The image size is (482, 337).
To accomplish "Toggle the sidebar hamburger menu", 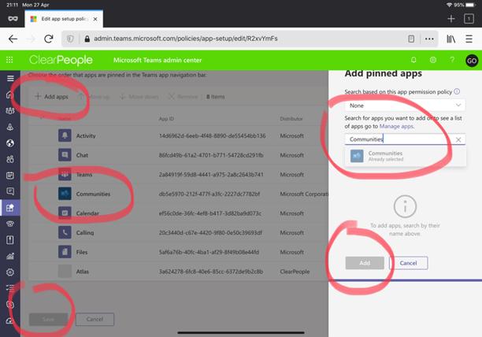I will pyautogui.click(x=10, y=78).
